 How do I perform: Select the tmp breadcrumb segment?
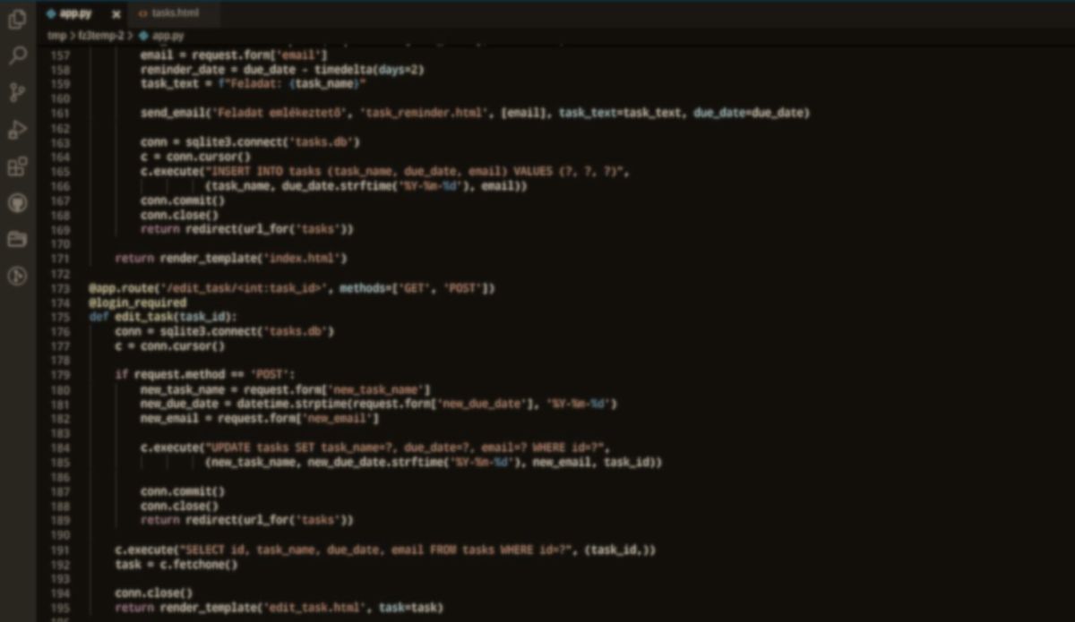pos(56,36)
